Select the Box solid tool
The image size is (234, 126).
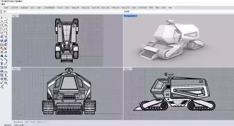click(2, 40)
